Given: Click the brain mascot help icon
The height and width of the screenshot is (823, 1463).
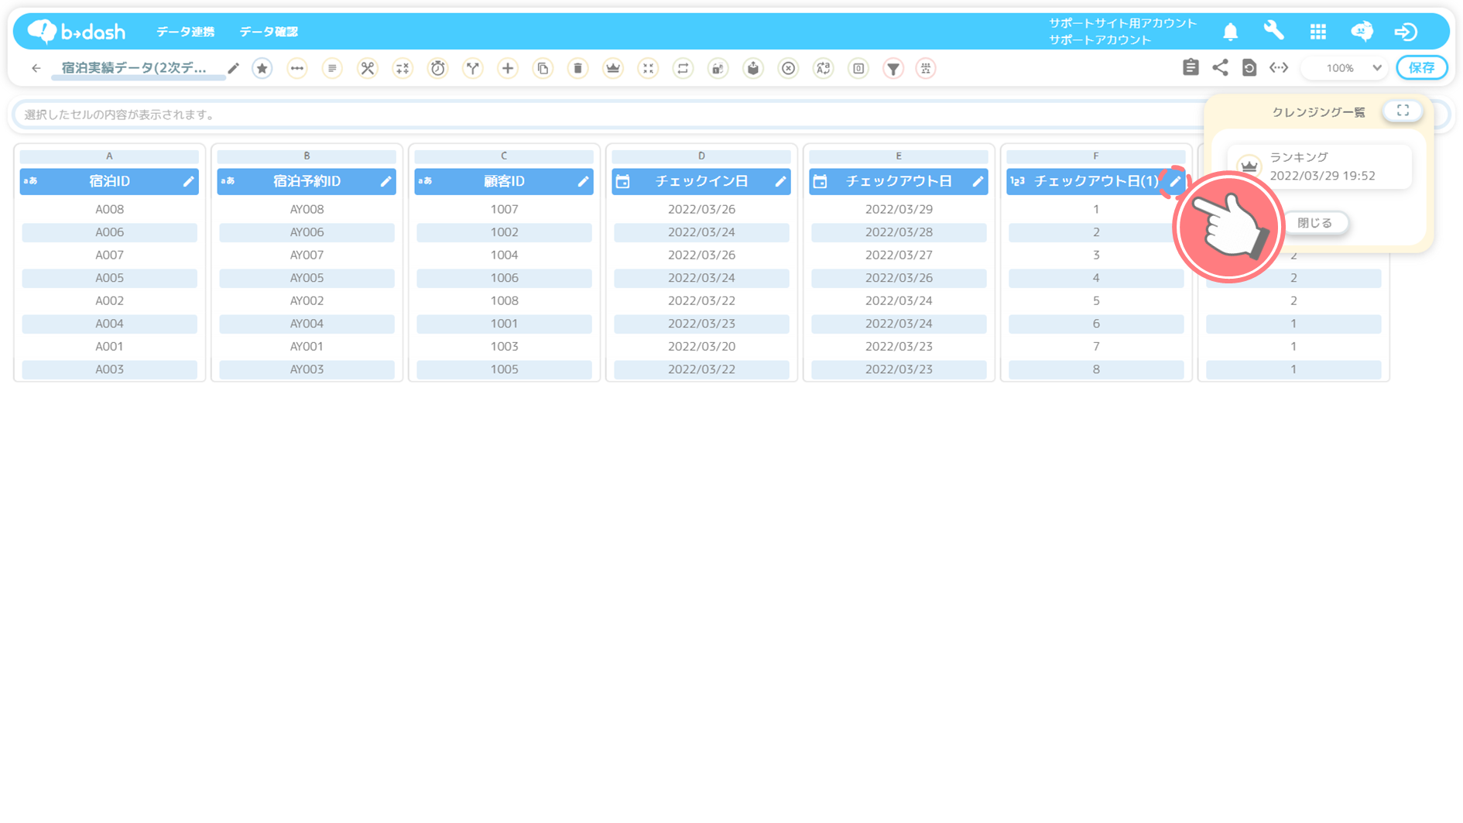Looking at the screenshot, I should [1362, 31].
